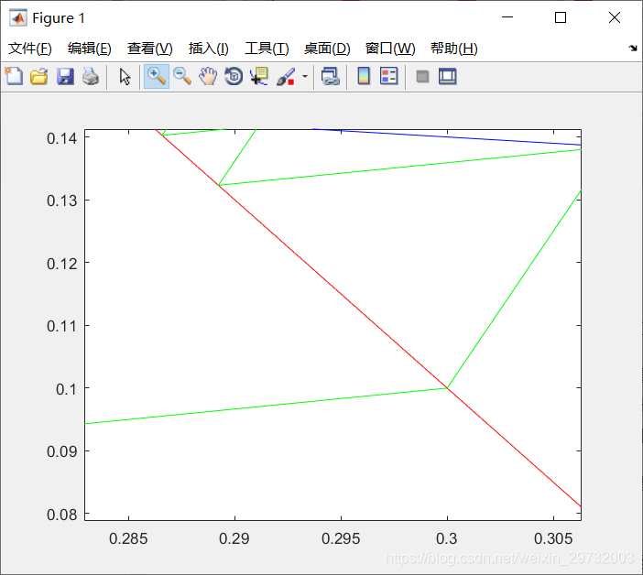
Task: Open the Brush color dropdown arrow
Action: coord(305,76)
